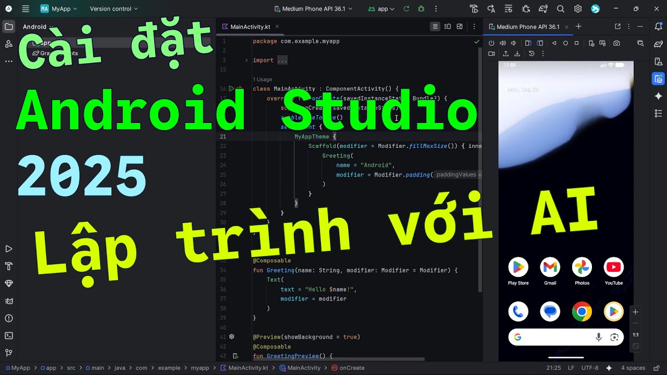667x375 pixels.
Task: Change file encoding UTF-8 in status bar
Action: pos(590,368)
